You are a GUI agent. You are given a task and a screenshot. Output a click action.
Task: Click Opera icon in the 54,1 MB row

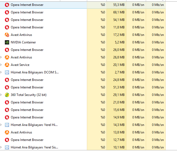coord(7,20)
